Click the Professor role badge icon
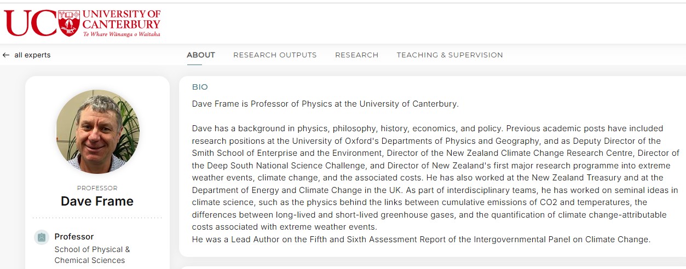The width and height of the screenshot is (686, 269). 41,237
